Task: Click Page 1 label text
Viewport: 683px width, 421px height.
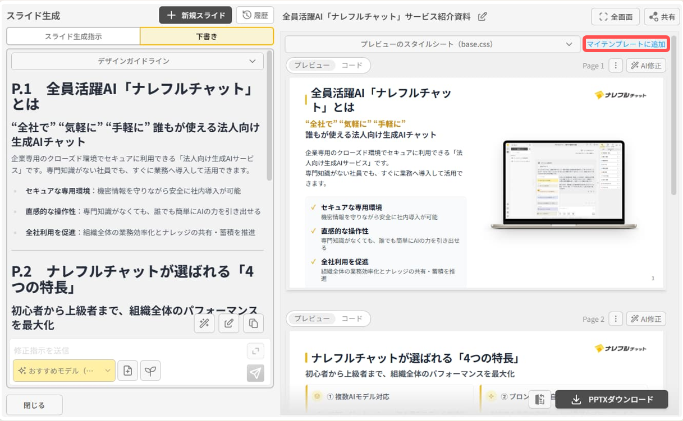Action: pyautogui.click(x=593, y=66)
